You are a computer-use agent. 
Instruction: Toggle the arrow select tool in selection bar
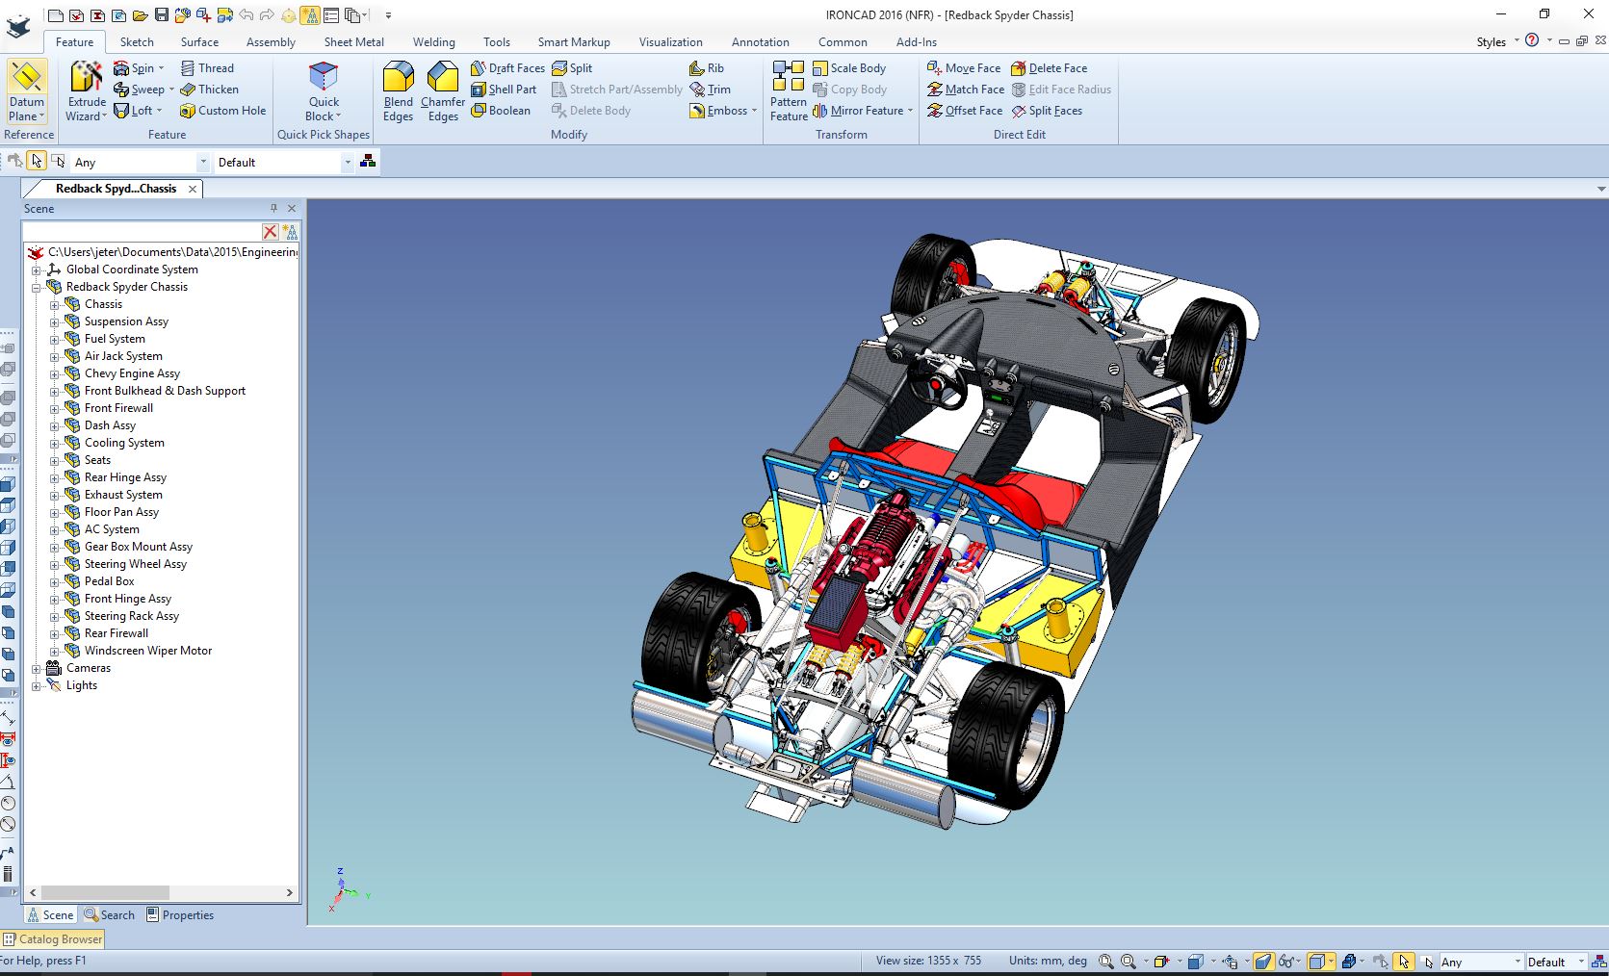(37, 162)
